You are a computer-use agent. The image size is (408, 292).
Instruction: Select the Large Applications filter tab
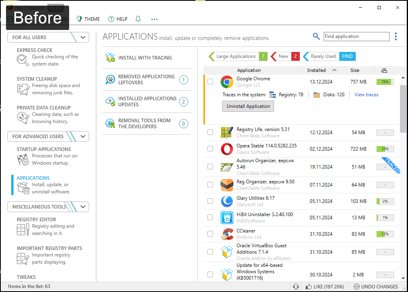pyautogui.click(x=236, y=56)
